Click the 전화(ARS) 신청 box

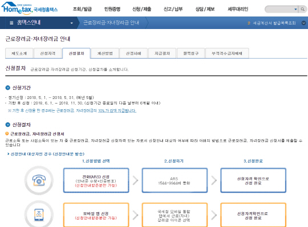point(96,180)
